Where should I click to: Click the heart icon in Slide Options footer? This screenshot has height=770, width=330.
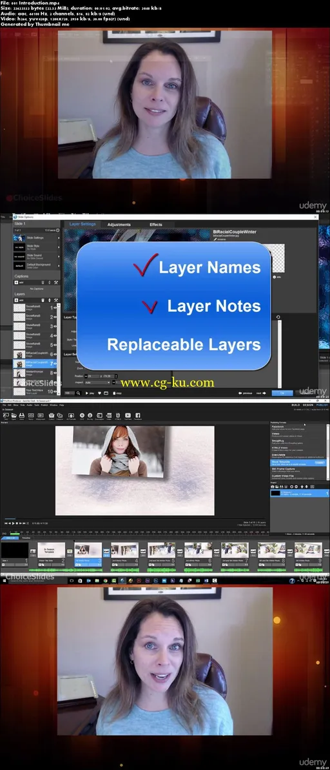click(99, 393)
